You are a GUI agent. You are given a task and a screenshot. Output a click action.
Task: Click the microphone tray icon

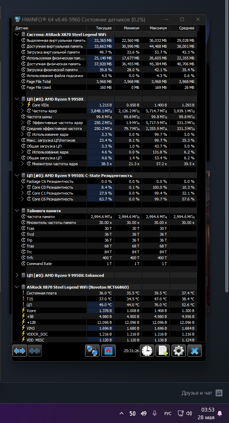click(155, 413)
